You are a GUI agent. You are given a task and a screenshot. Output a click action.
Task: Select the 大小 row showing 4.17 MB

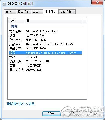point(45,57)
